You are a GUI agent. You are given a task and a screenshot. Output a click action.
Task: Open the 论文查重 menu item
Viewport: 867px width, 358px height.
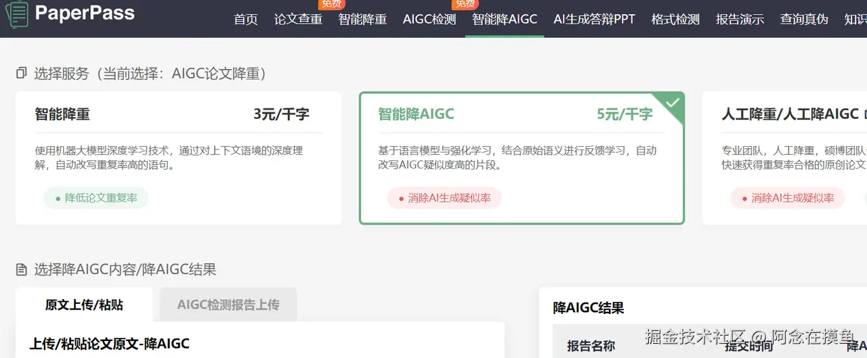[298, 19]
